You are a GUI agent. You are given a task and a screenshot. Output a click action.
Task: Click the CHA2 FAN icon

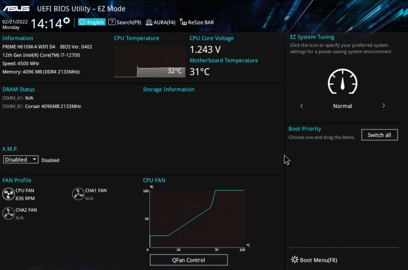[8, 213]
